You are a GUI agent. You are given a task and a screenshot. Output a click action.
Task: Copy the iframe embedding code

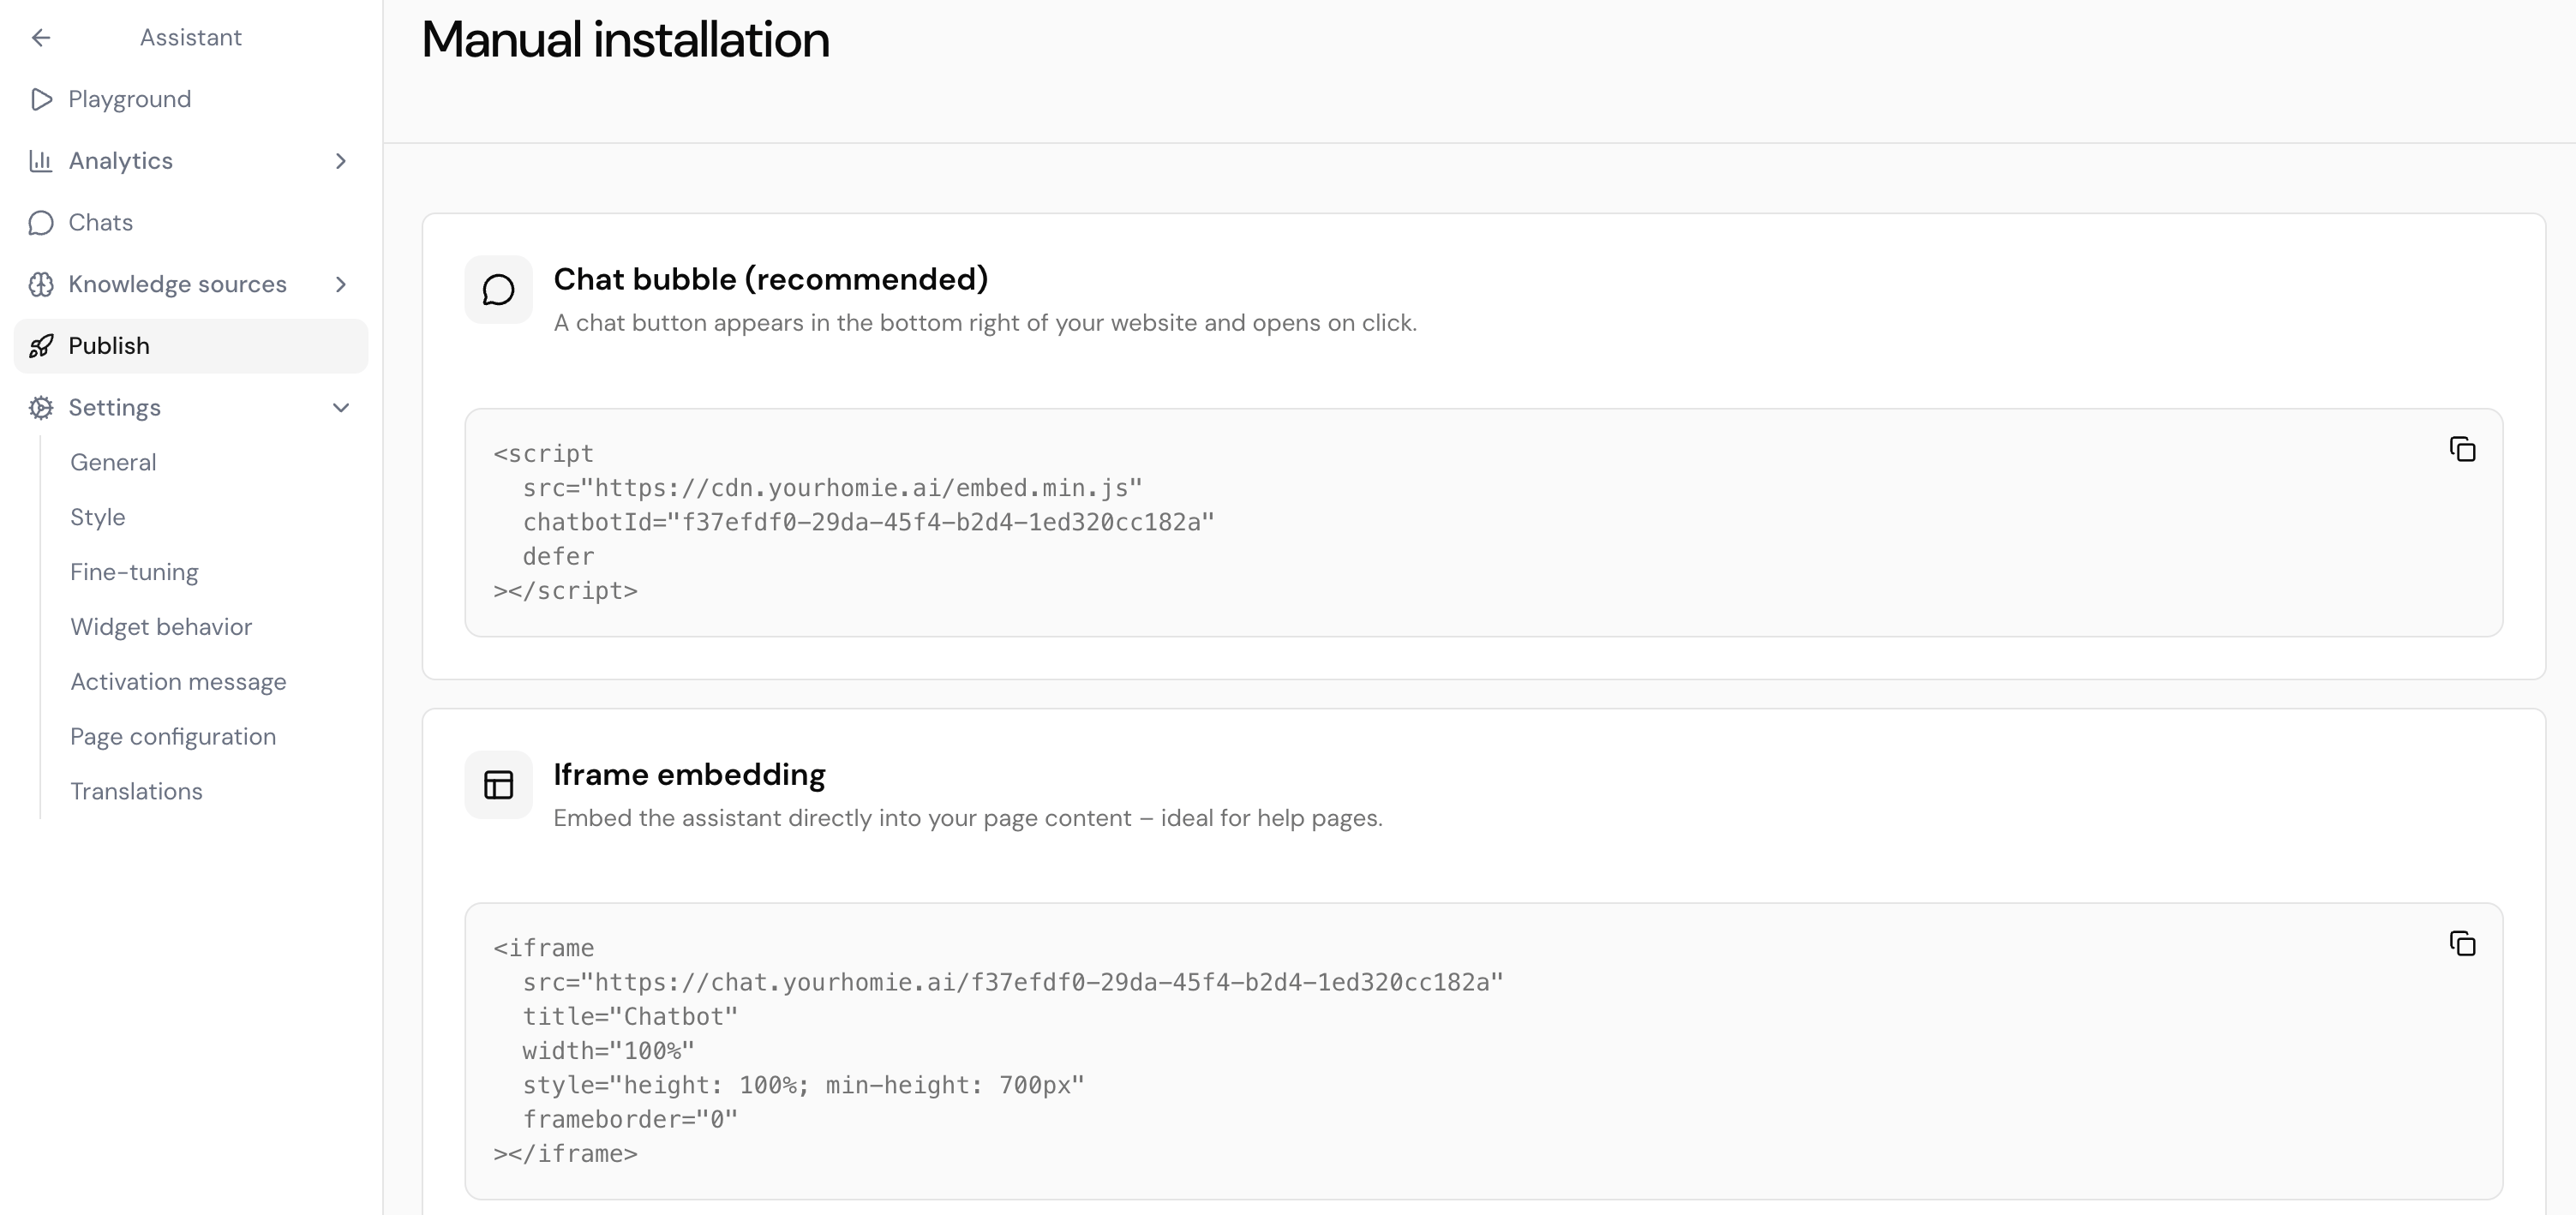click(2462, 943)
